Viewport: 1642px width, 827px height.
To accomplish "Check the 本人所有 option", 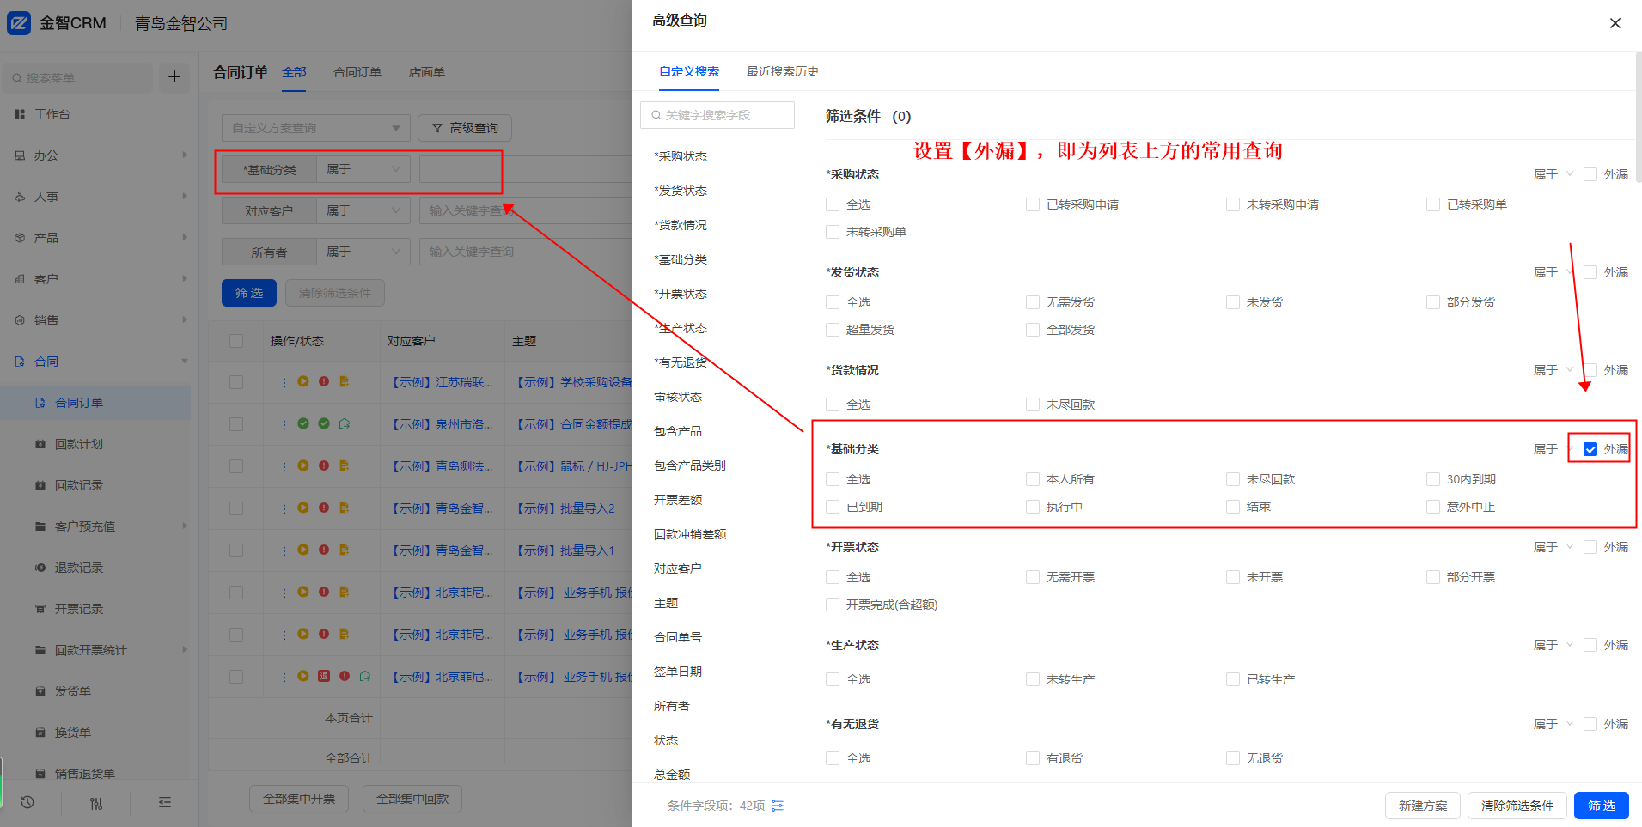I will pyautogui.click(x=1033, y=479).
